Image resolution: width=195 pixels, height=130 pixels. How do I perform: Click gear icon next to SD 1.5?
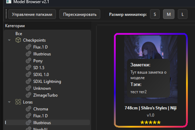(x=28, y=68)
